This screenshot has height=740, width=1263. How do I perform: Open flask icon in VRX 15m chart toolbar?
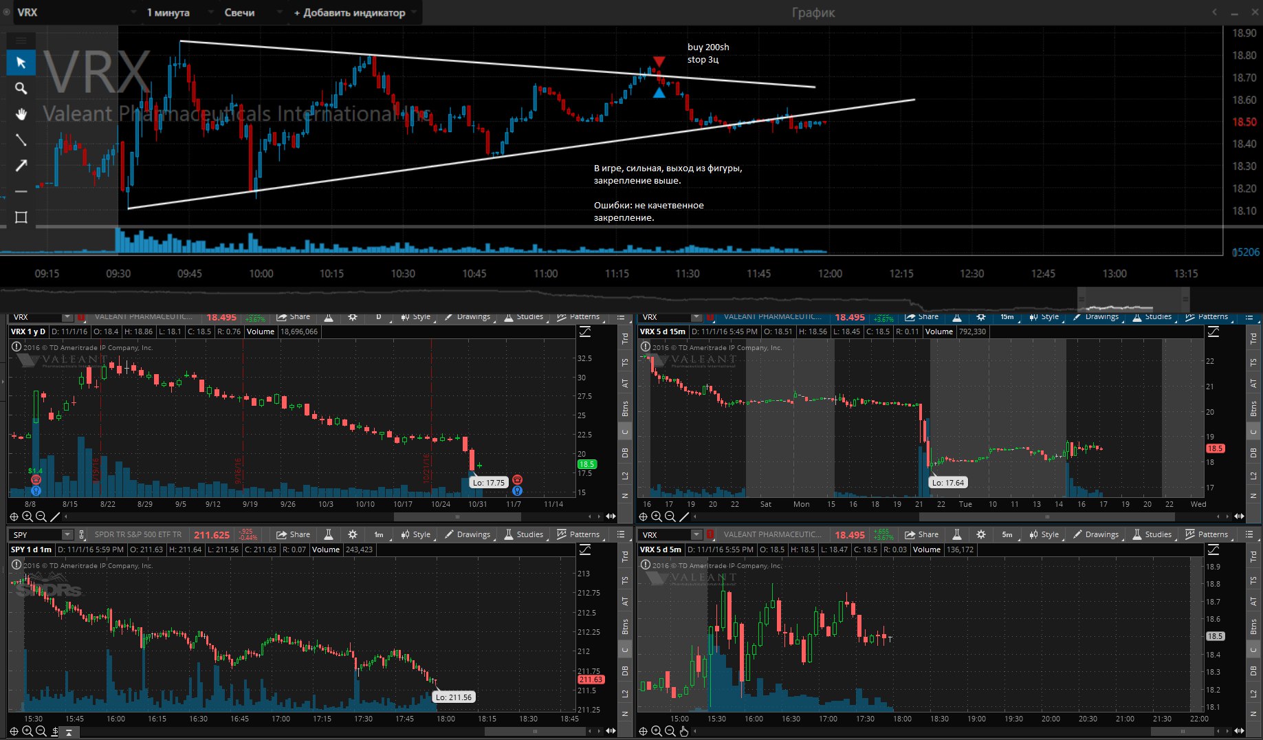pos(957,317)
